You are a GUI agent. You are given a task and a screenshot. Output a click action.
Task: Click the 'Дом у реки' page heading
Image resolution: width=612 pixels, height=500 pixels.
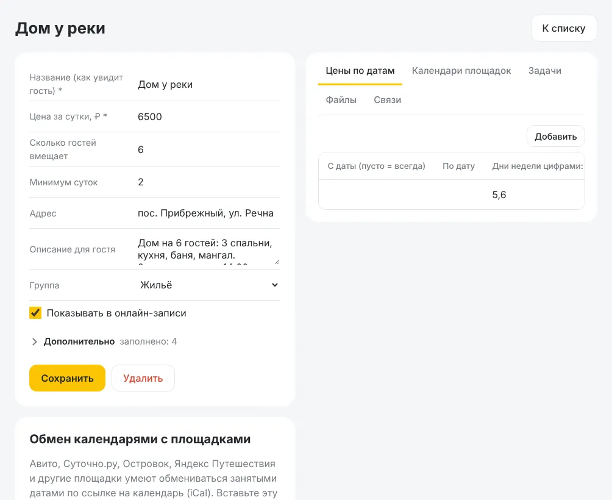[x=60, y=28]
